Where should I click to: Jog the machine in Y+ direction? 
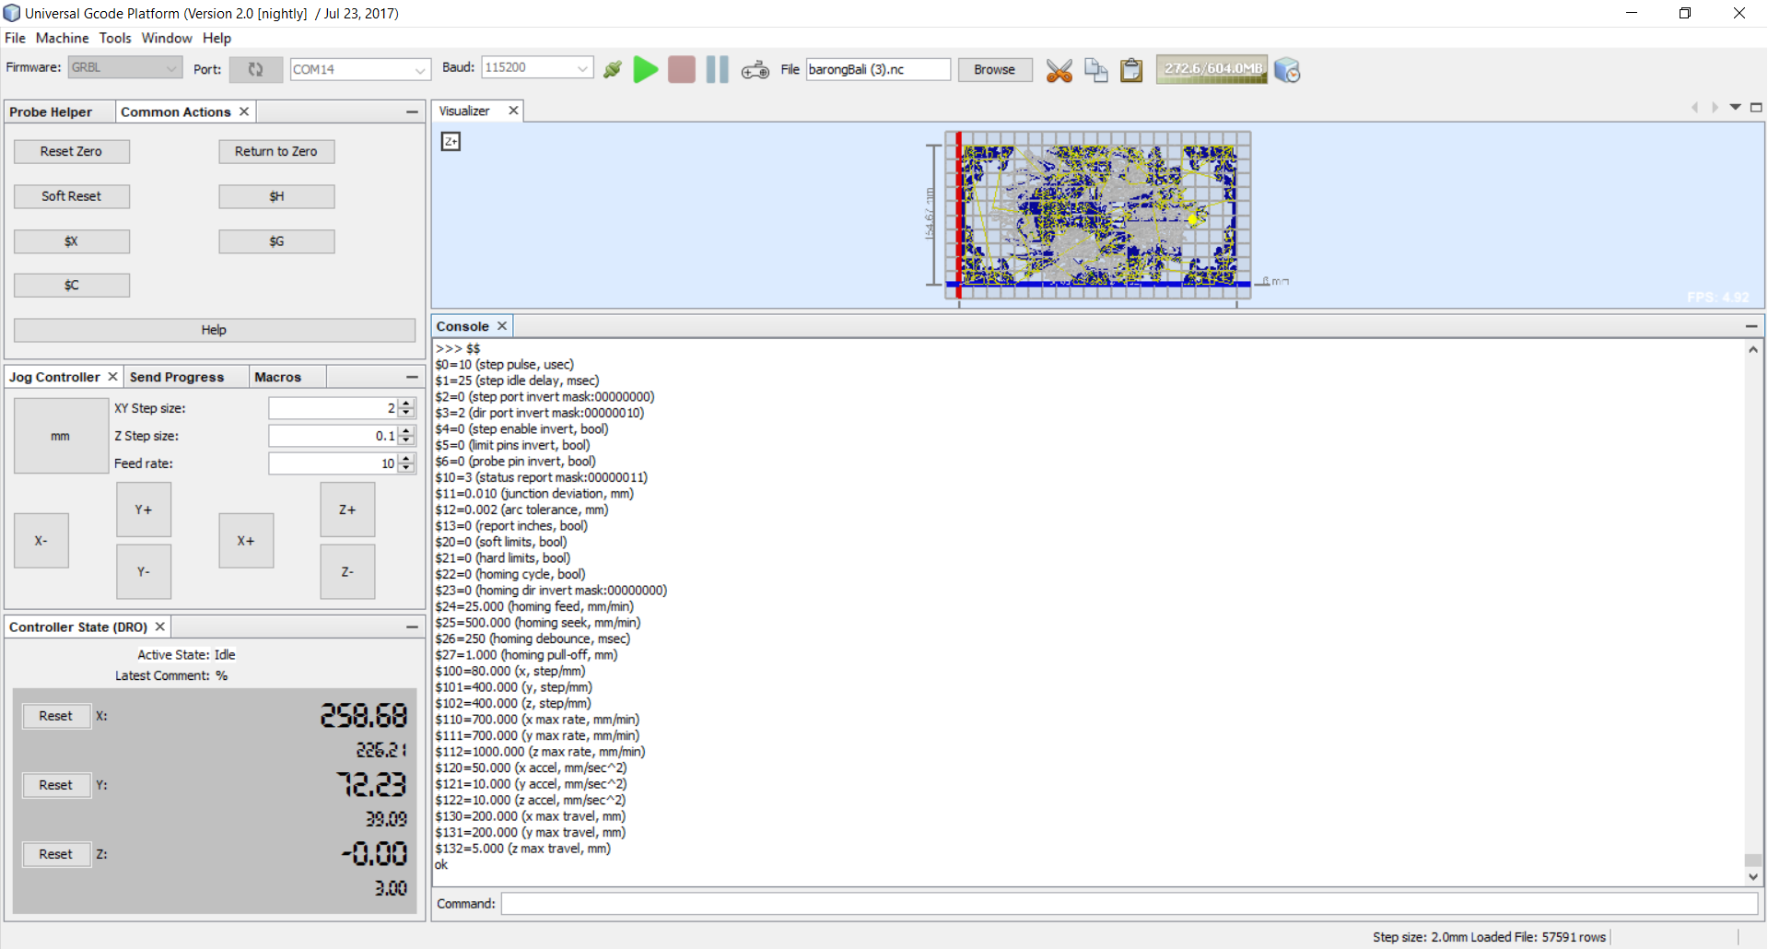[144, 510]
